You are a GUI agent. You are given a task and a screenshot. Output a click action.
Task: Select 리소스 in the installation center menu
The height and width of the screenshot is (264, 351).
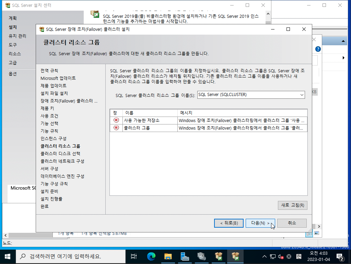[x=15, y=54]
